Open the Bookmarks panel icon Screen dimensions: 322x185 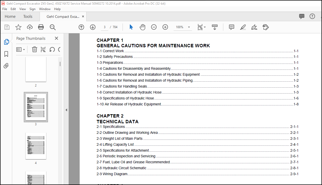(x=6, y=54)
